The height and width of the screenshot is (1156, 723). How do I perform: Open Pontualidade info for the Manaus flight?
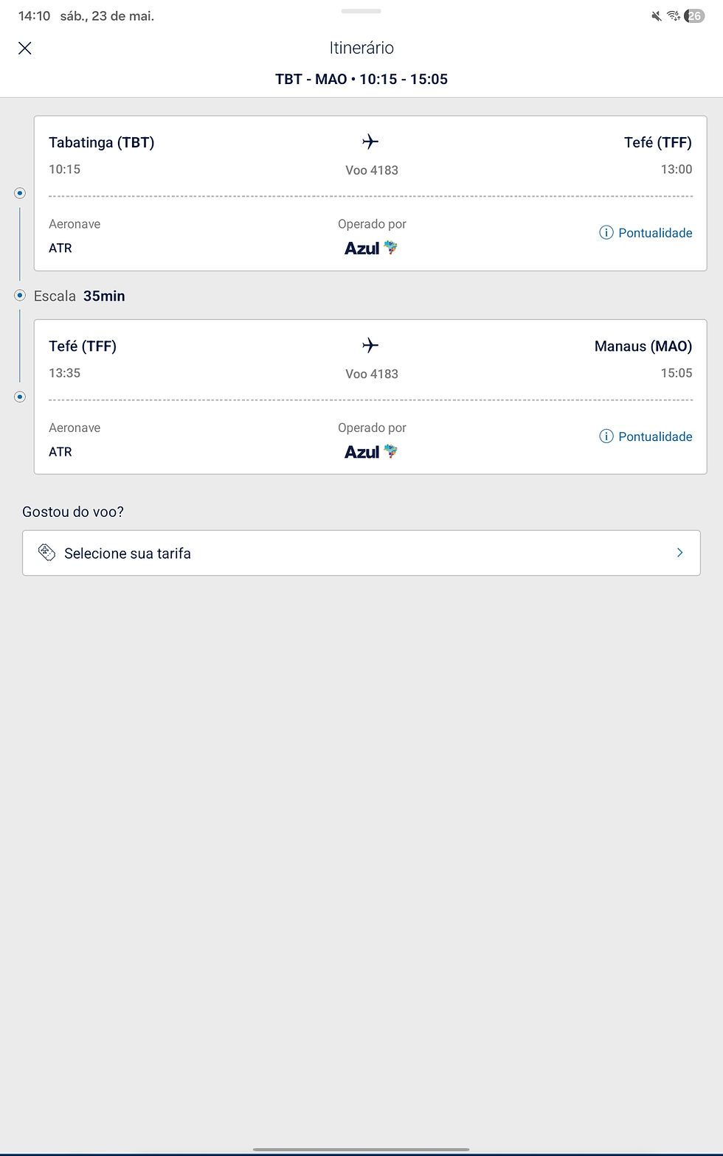[646, 436]
